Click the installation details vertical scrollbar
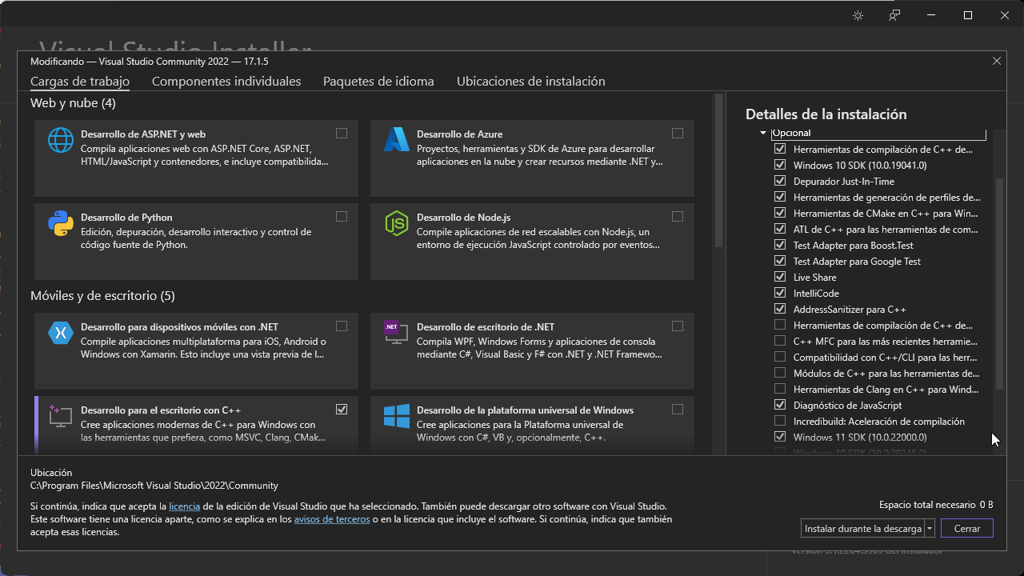 click(x=998, y=280)
